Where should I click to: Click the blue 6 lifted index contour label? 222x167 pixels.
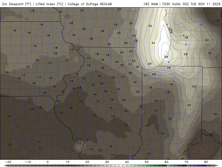169,62
